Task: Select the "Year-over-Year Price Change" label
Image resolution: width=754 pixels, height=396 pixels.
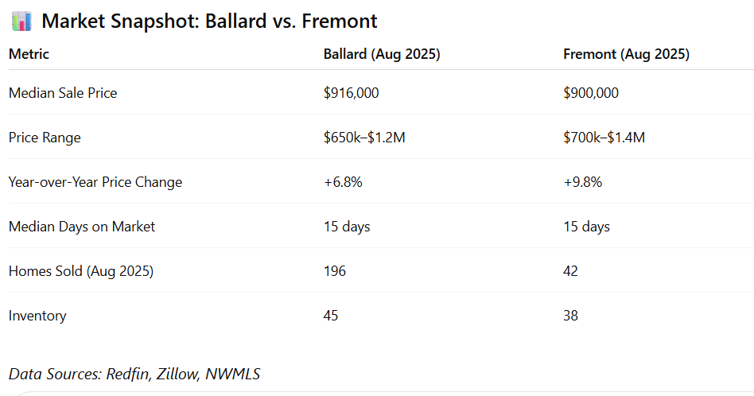Action: pyautogui.click(x=95, y=182)
